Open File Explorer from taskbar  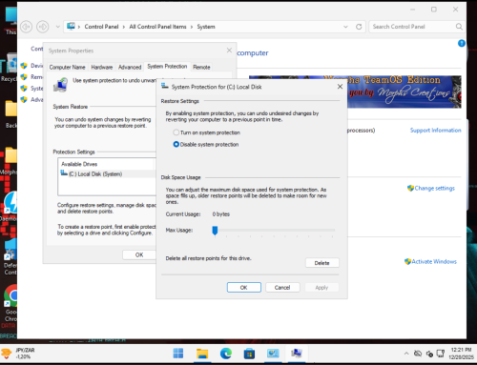click(x=202, y=354)
